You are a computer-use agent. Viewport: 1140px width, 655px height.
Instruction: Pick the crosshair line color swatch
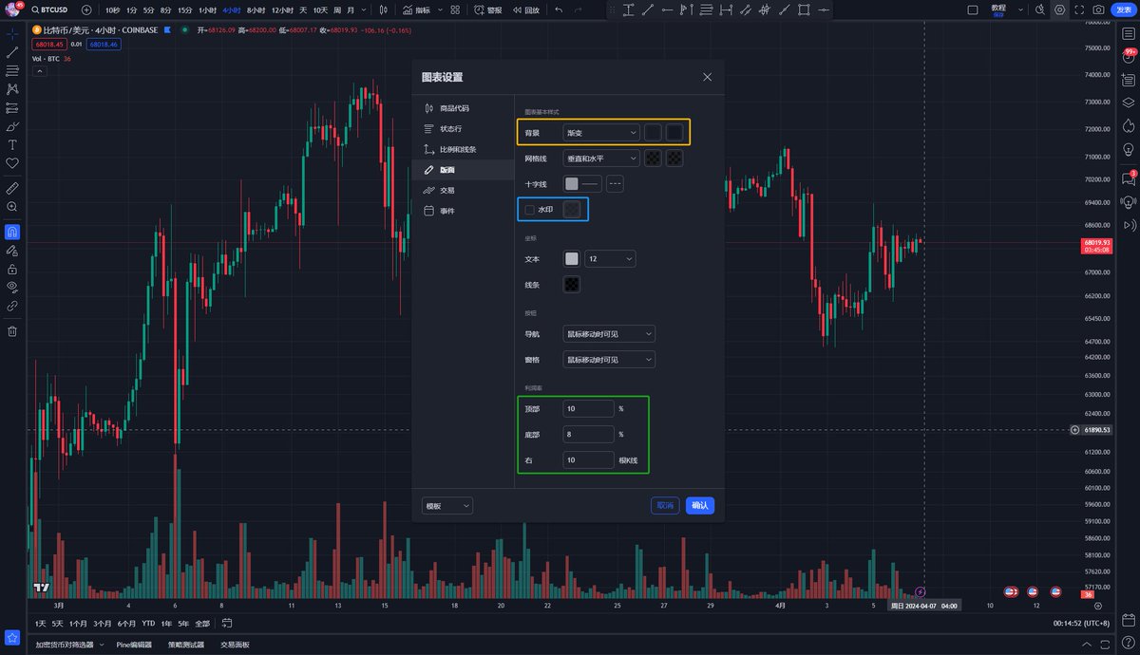coord(572,182)
